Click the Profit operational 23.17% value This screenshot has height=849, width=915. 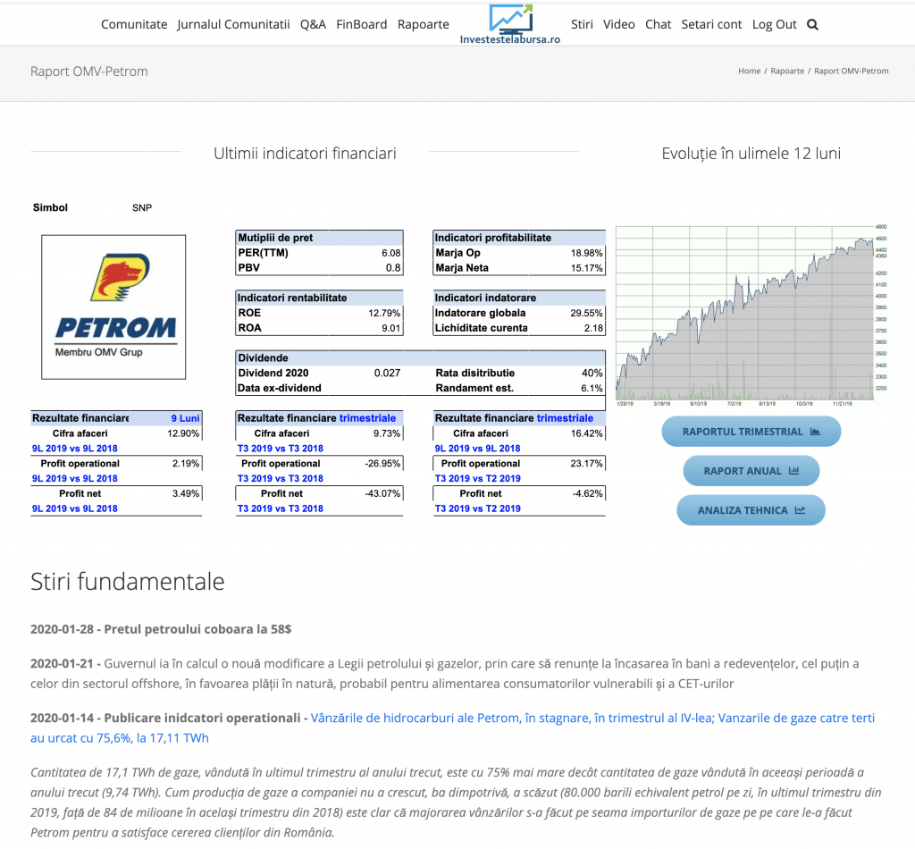tap(586, 463)
